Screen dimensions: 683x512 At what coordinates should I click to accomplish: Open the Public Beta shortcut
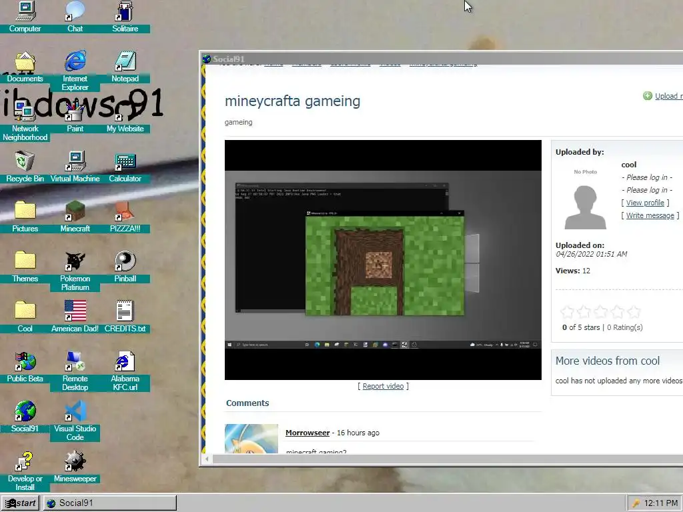pos(25,367)
